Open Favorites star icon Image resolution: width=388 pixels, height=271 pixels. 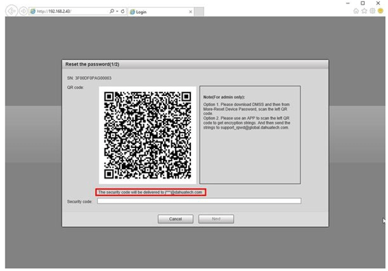[364, 11]
